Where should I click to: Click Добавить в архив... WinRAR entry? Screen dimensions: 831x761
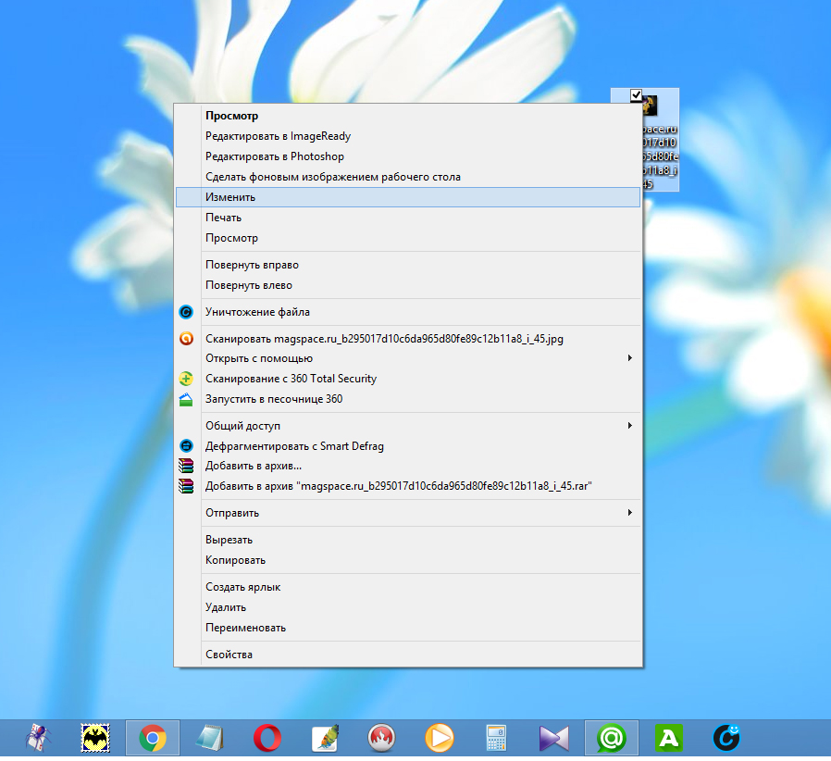pyautogui.click(x=254, y=466)
